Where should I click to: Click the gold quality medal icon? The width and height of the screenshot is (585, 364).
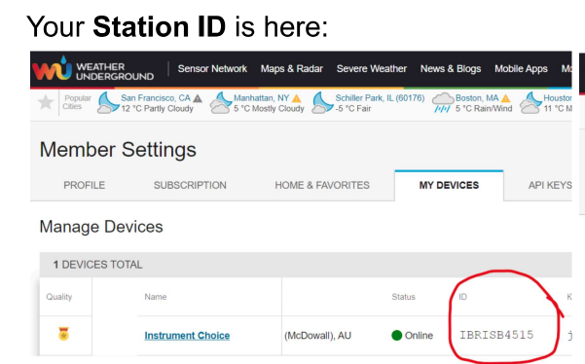pyautogui.click(x=64, y=334)
